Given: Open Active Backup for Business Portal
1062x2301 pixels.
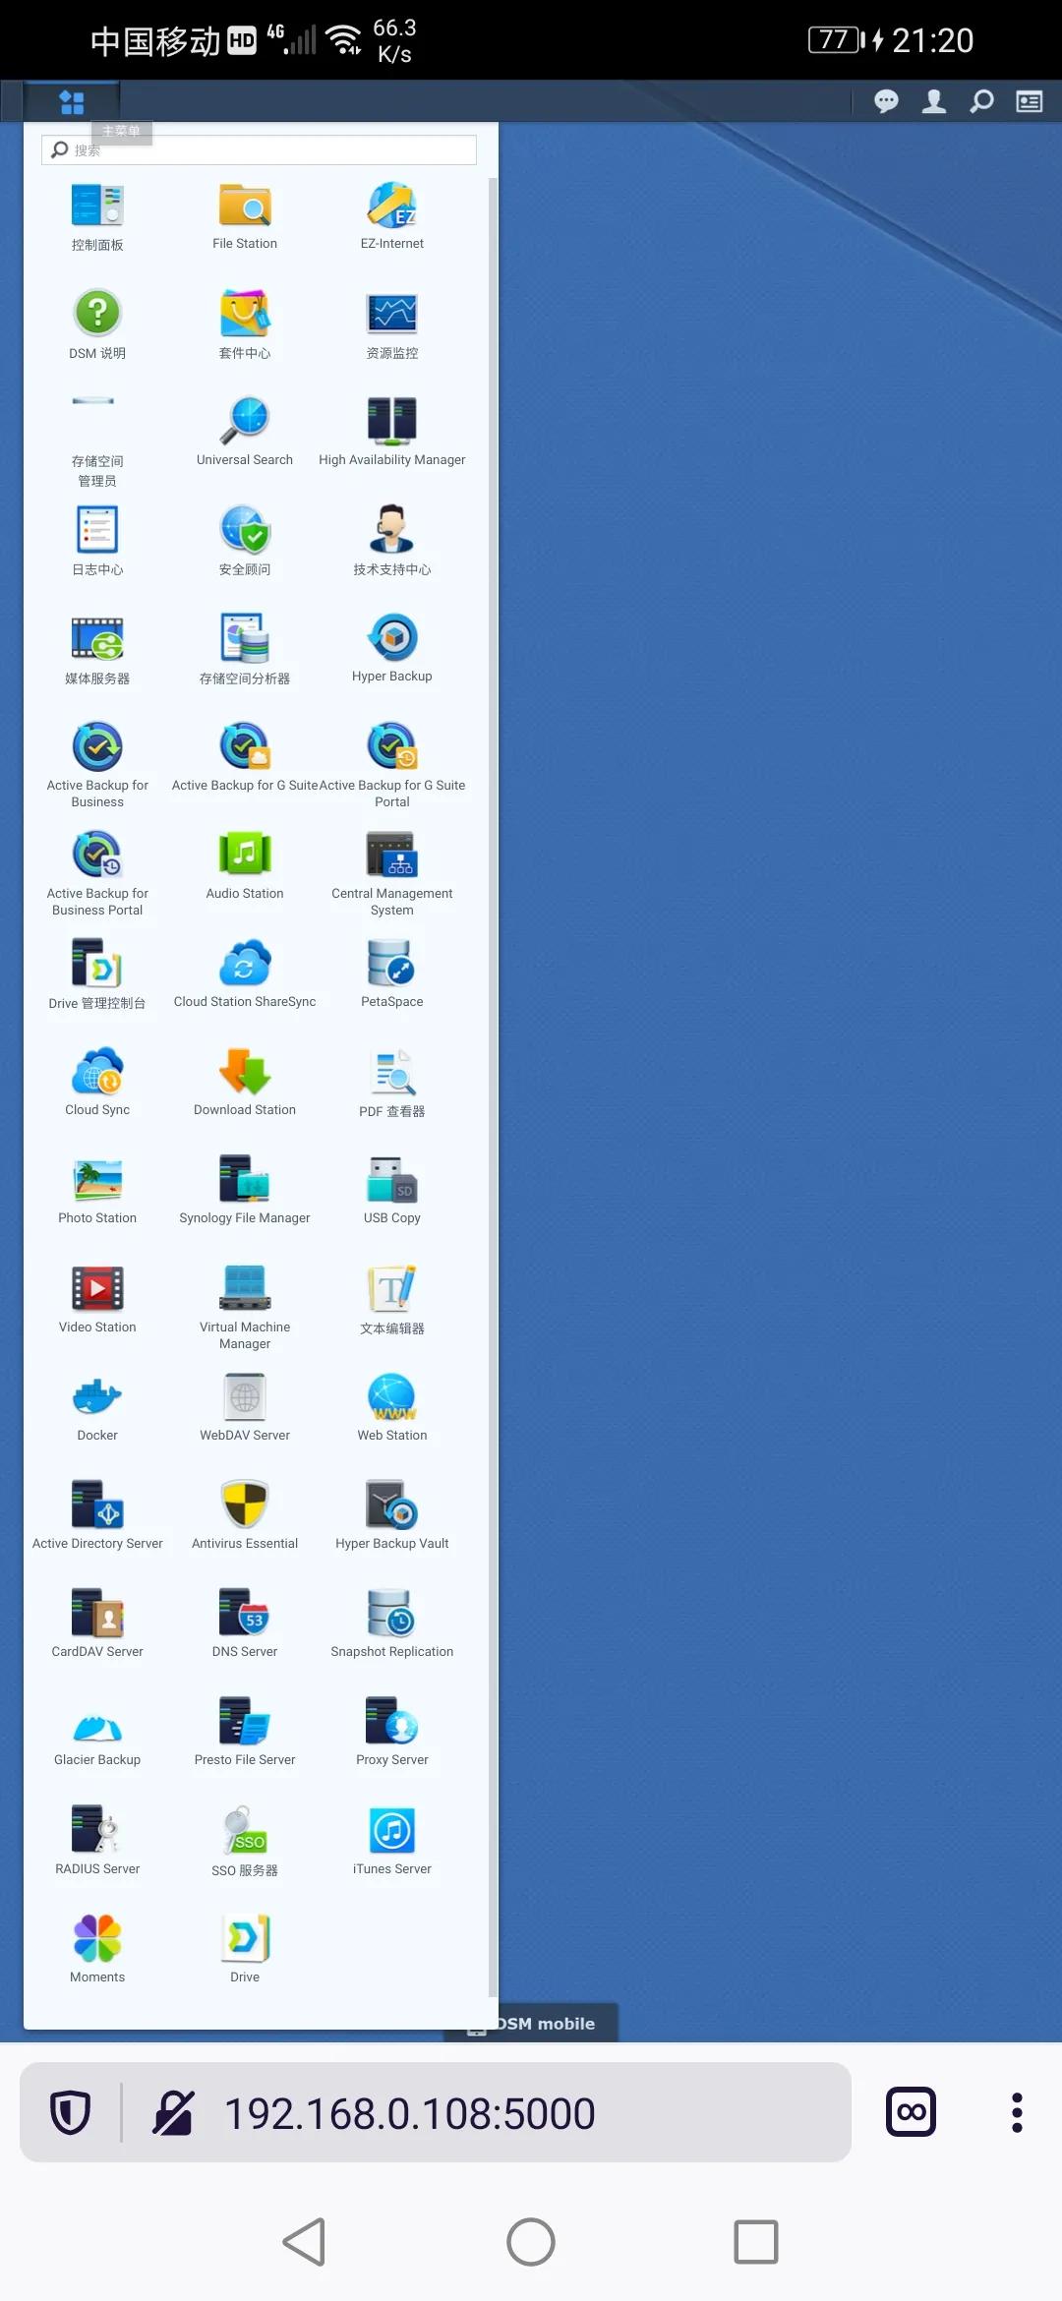Looking at the screenshot, I should point(97,874).
